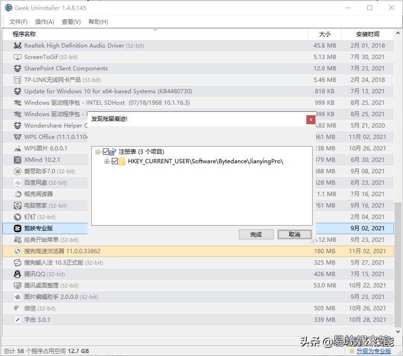Click the 腾讯桌面整理 icon

pyautogui.click(x=18, y=286)
